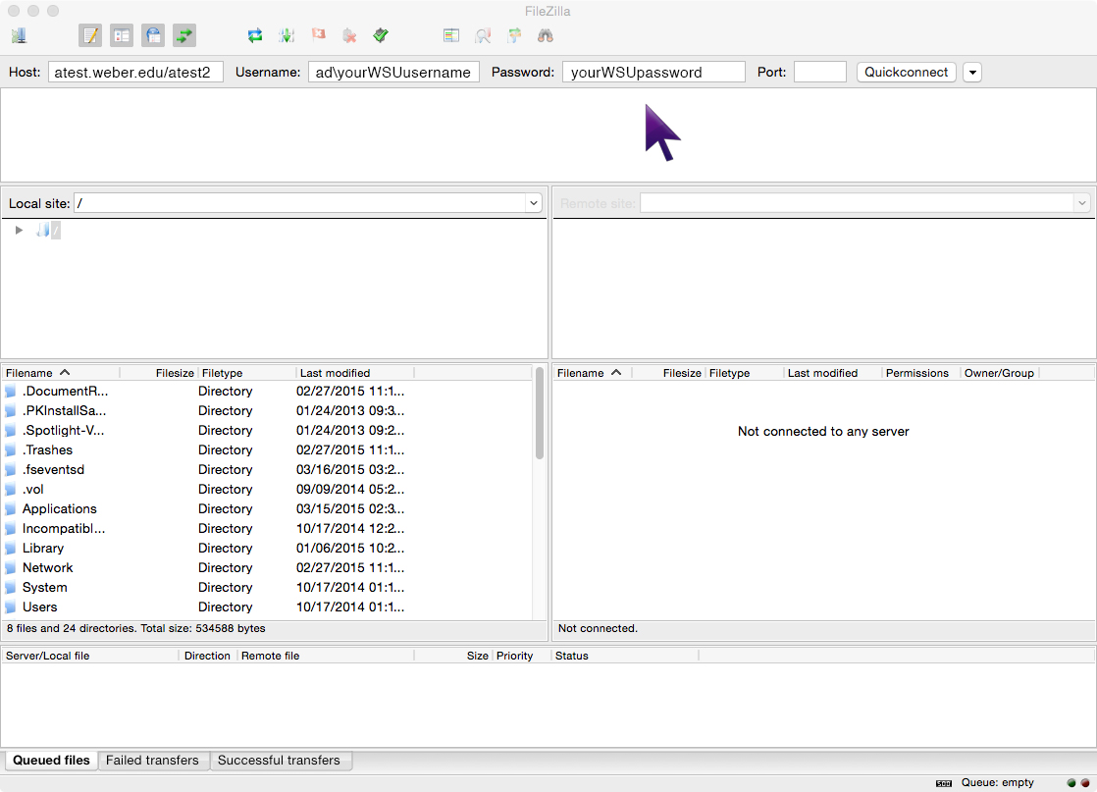Viewport: 1097px width, 792px height.
Task: Open the Site Manager icon
Action: coord(19,36)
